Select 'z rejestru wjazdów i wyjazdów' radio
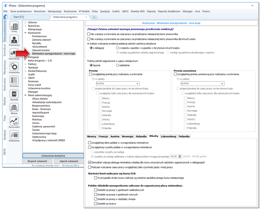 [x=117, y=48]
